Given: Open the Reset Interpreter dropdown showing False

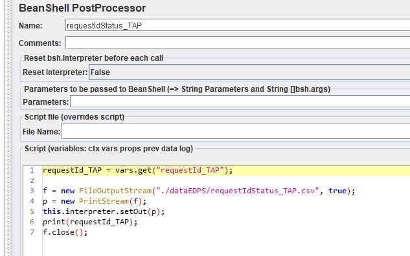Looking at the screenshot, I should pos(249,72).
